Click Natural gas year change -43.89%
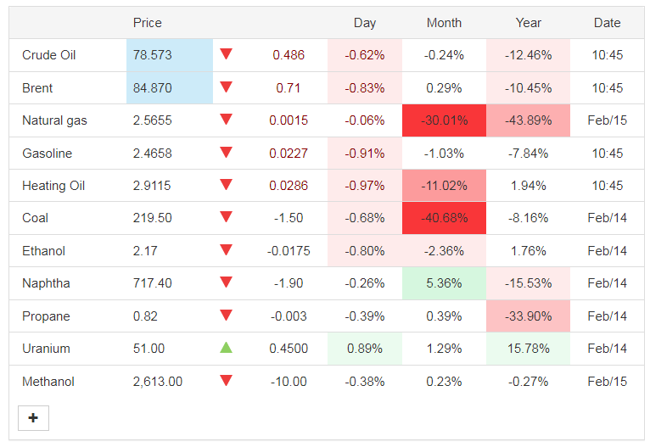This screenshot has width=650, height=447. (528, 120)
